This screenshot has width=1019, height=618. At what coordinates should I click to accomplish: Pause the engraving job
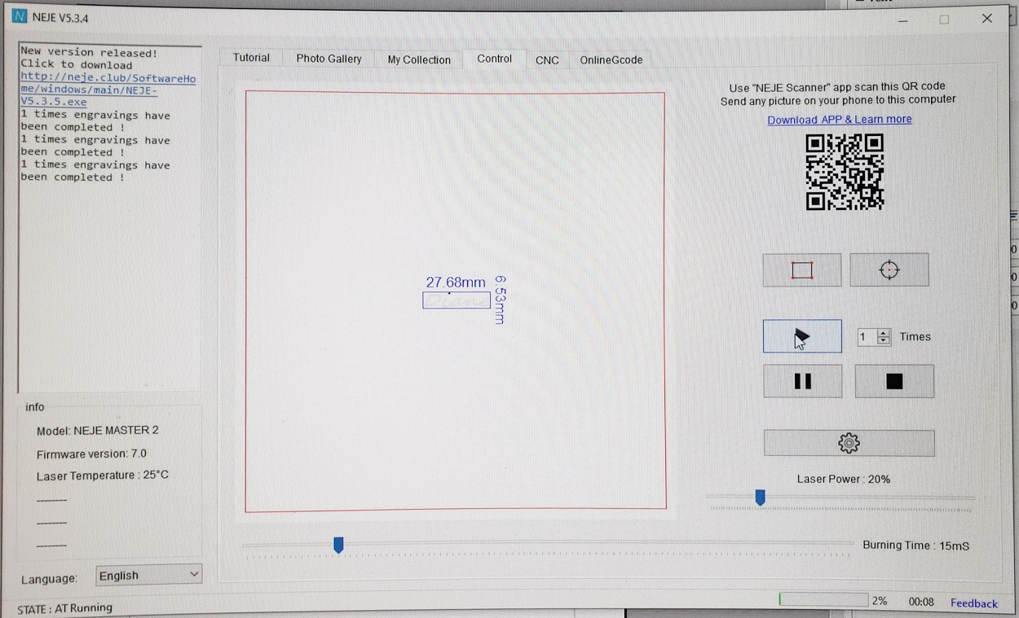click(x=802, y=381)
